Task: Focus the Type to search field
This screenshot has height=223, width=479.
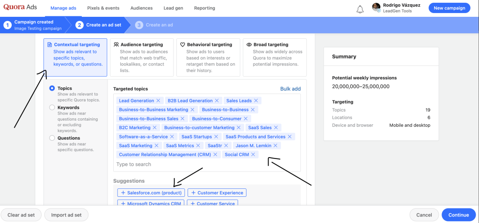Action: (207, 165)
